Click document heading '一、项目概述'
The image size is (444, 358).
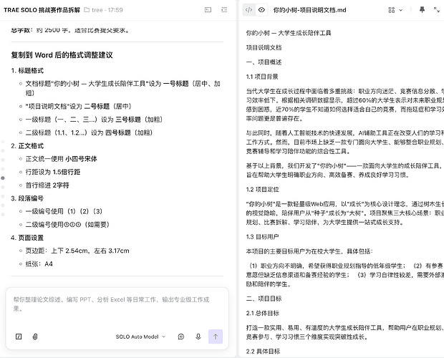tap(264, 62)
